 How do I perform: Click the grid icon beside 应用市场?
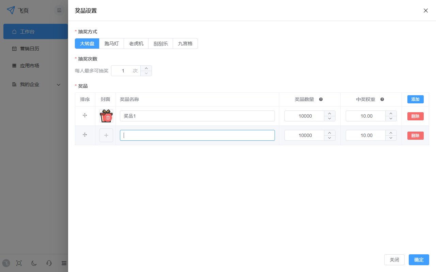click(x=14, y=66)
